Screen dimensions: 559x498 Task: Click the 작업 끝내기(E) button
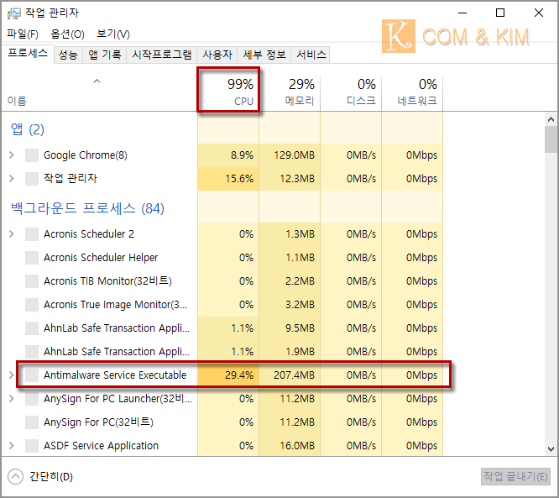tap(515, 477)
